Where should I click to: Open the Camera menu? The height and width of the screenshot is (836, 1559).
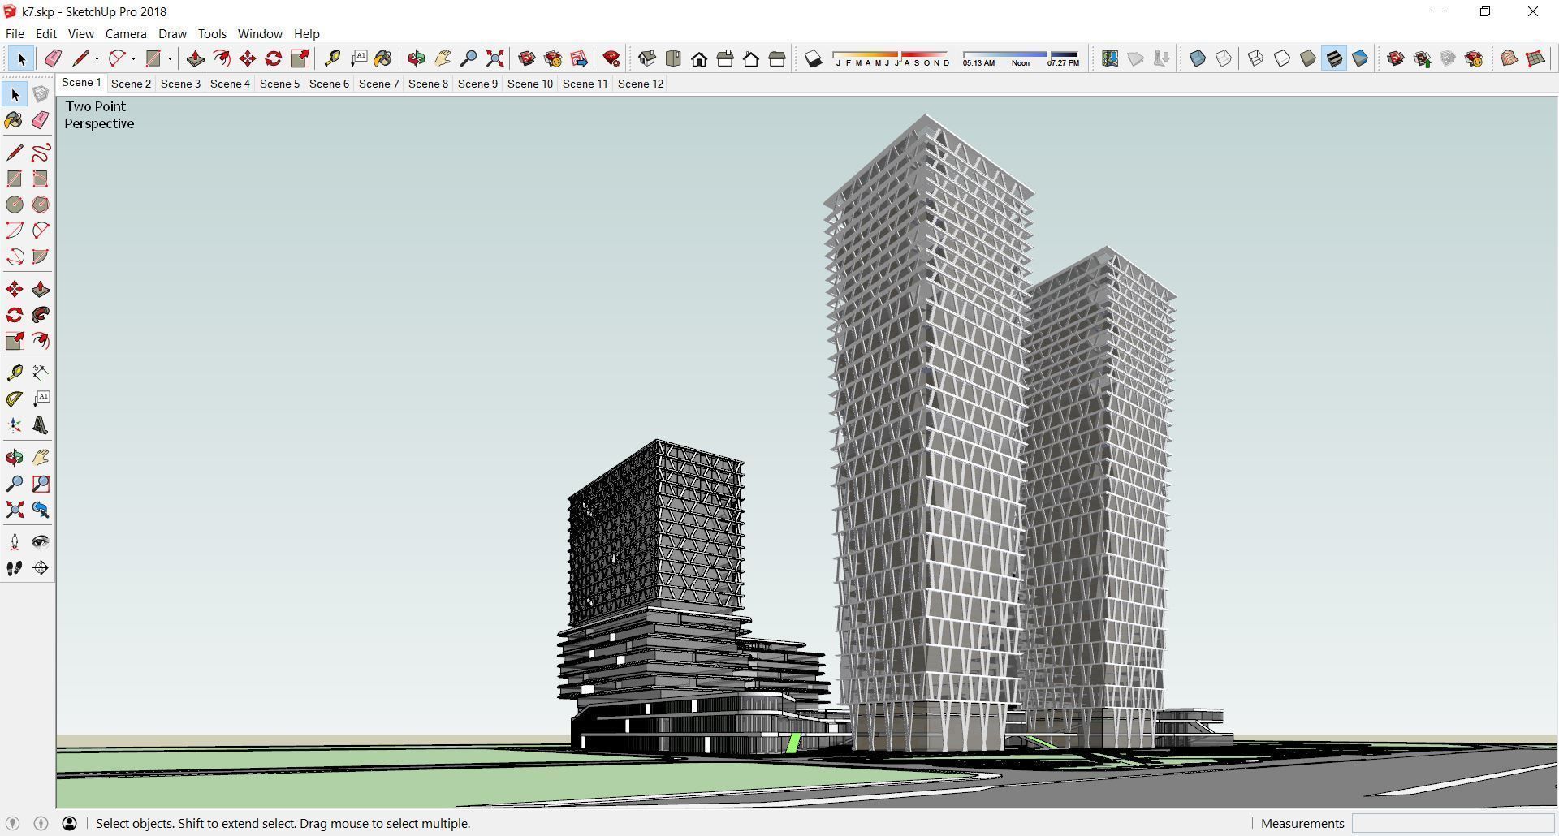point(126,34)
